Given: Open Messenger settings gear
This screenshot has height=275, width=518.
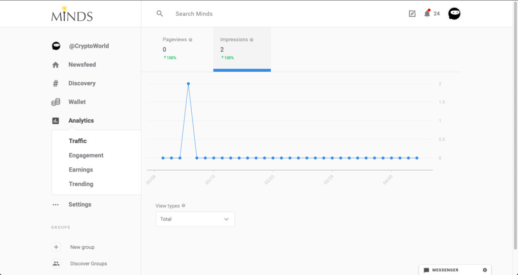Looking at the screenshot, I should click(x=485, y=270).
